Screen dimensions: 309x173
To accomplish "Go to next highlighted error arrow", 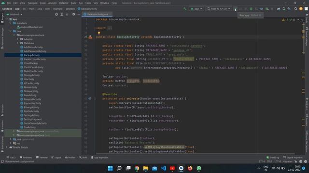I will pos(302,20).
